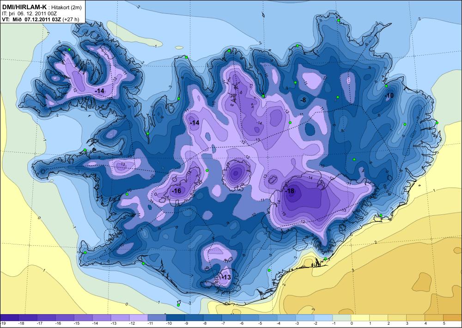Pick legend swatch between -13 and -12
The image size is (462, 328).
point(120,318)
